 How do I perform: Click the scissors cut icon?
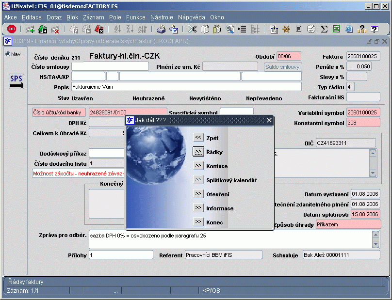(x=192, y=29)
